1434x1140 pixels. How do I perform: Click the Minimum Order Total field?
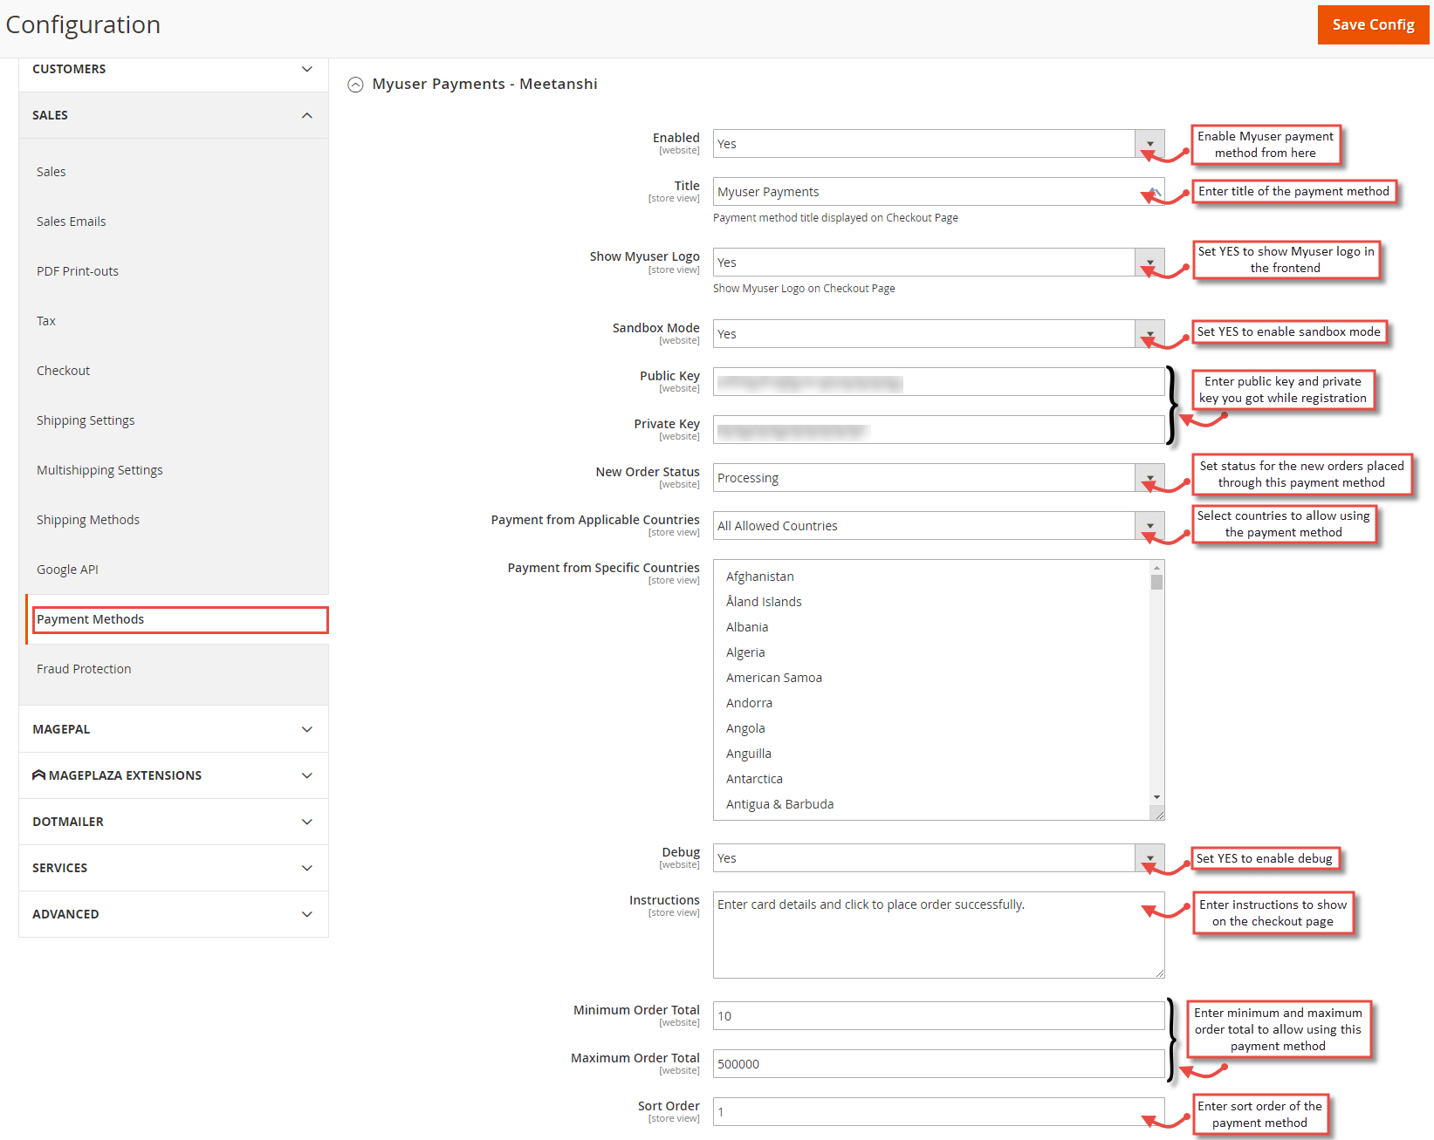pyautogui.click(x=938, y=1016)
